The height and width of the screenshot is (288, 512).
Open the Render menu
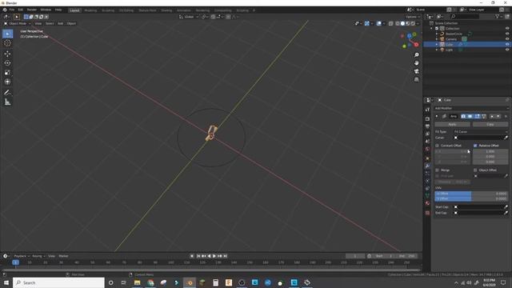pyautogui.click(x=32, y=10)
